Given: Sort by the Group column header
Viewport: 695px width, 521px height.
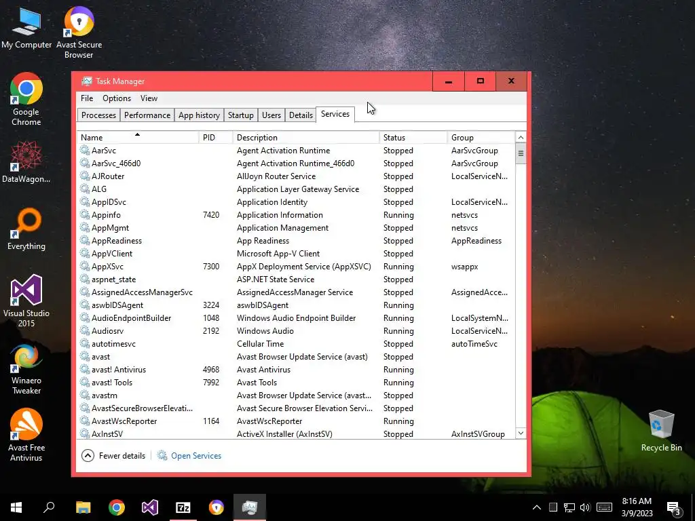Looking at the screenshot, I should click(481, 137).
